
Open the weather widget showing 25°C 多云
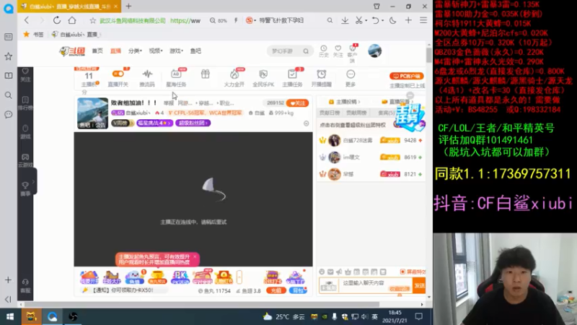click(283, 316)
